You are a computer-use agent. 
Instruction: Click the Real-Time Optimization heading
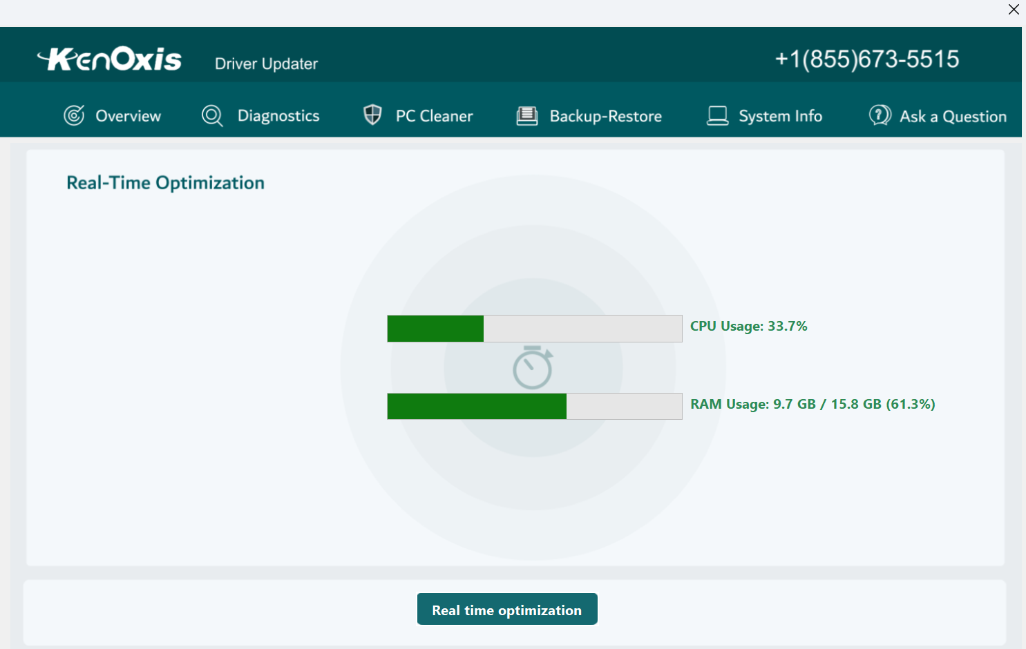tap(165, 182)
